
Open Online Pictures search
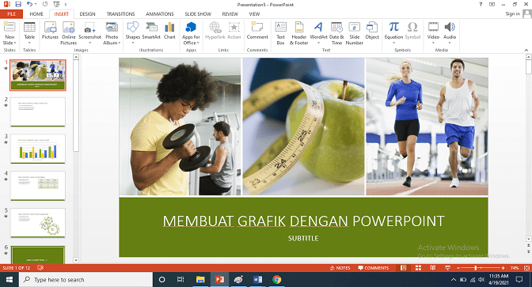pos(69,33)
